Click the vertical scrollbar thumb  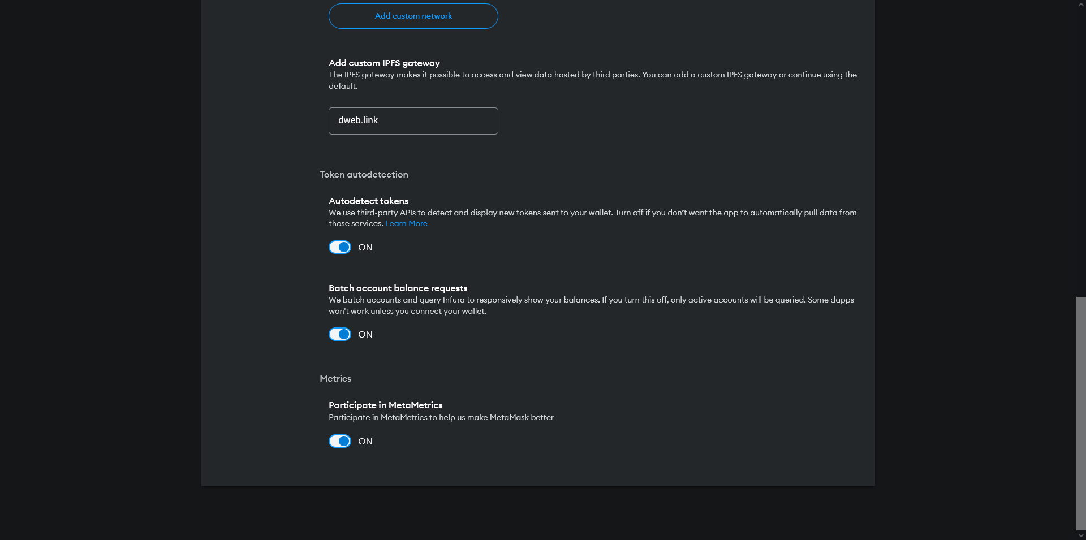(x=1081, y=413)
